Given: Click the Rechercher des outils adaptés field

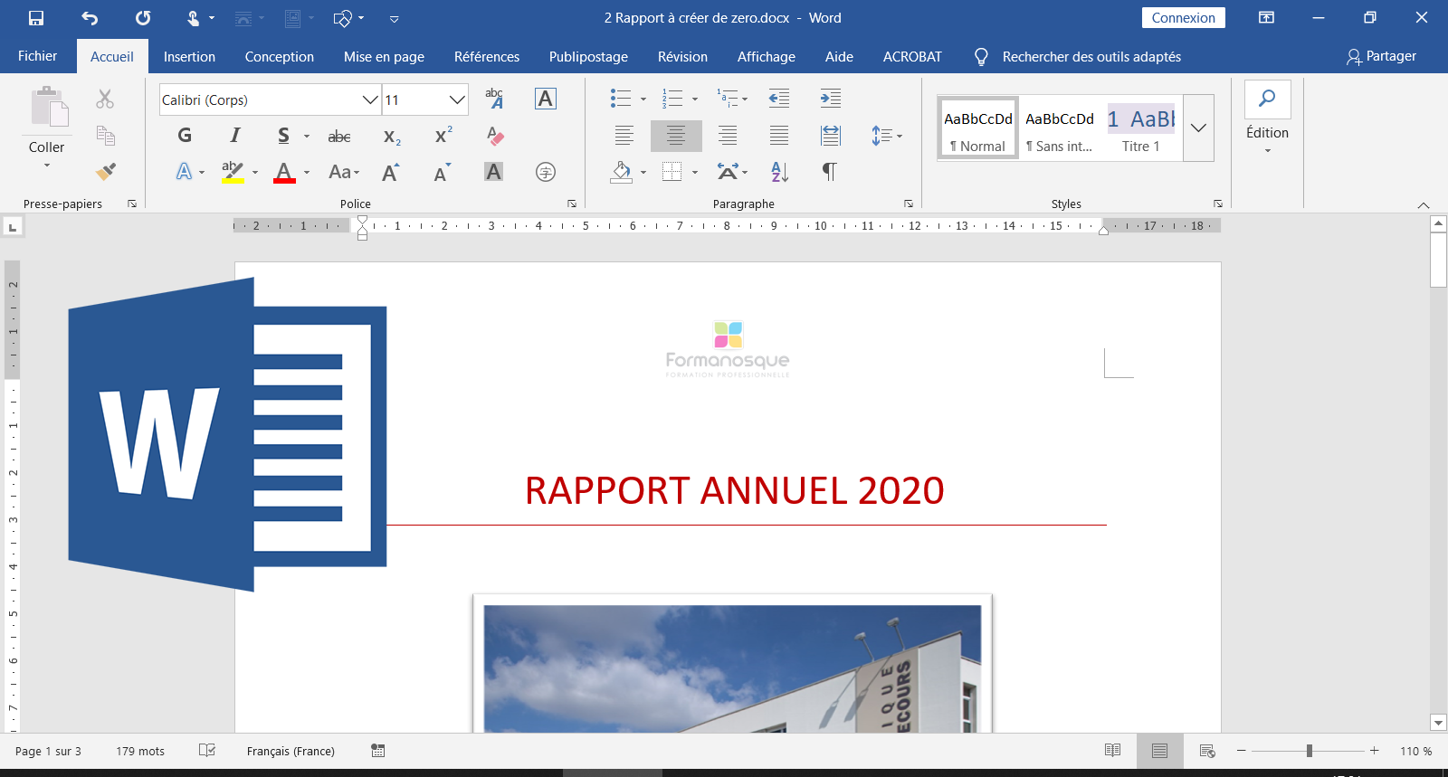Looking at the screenshot, I should pos(1091,57).
